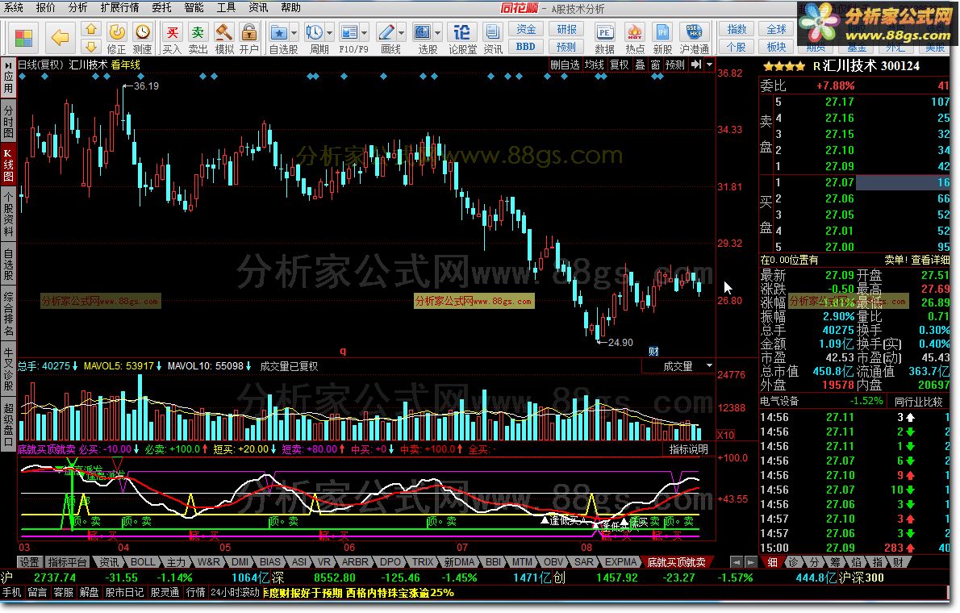Viewport: 960px width, 613px height.
Task: Open the 智能 menu
Action: (x=194, y=7)
